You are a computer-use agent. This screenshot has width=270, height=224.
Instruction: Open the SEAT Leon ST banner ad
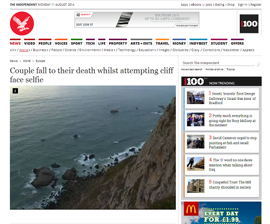pyautogui.click(x=137, y=20)
